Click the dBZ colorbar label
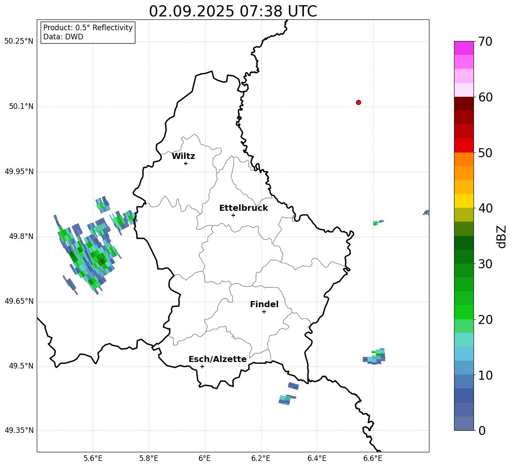 tap(501, 236)
